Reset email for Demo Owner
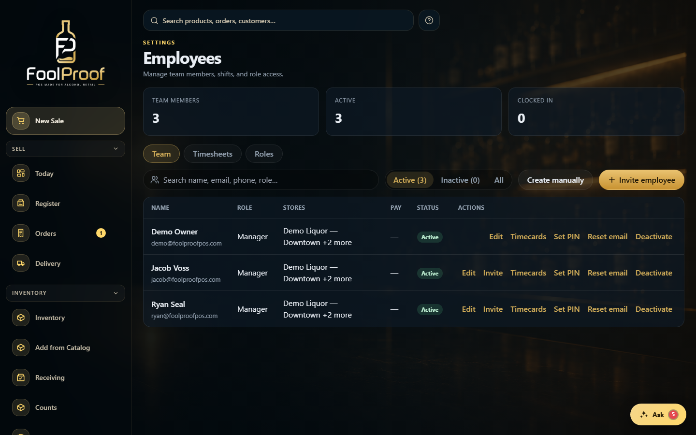Viewport: 696px width, 435px height. tap(608, 236)
